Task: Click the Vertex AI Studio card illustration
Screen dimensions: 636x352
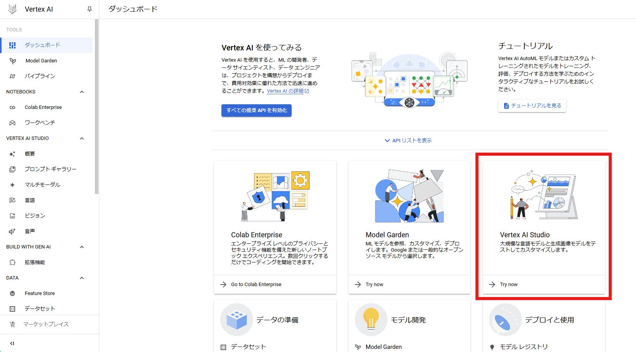Action: point(544,195)
